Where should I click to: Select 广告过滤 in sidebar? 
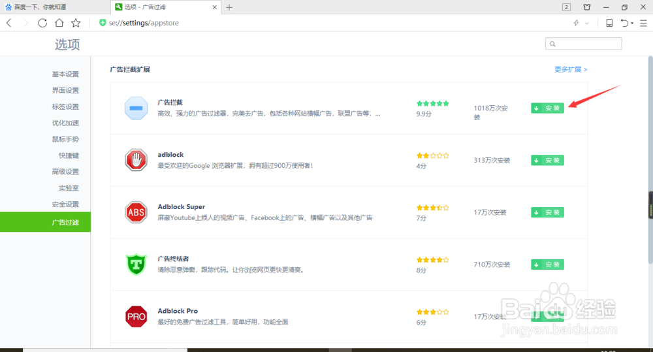[x=46, y=222]
